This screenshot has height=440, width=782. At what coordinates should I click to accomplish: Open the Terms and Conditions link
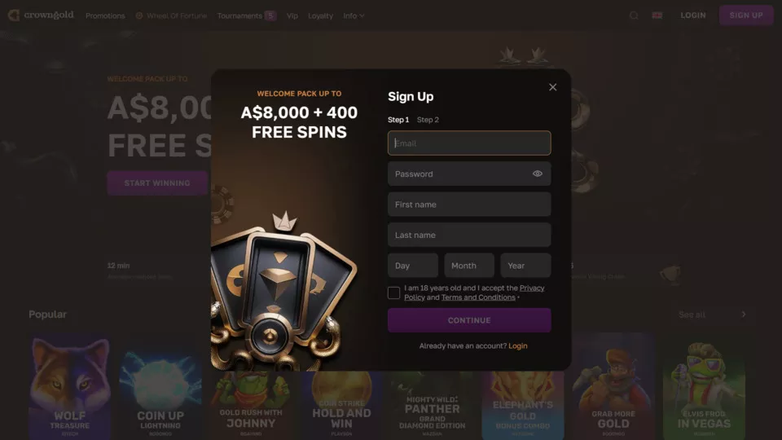478,297
